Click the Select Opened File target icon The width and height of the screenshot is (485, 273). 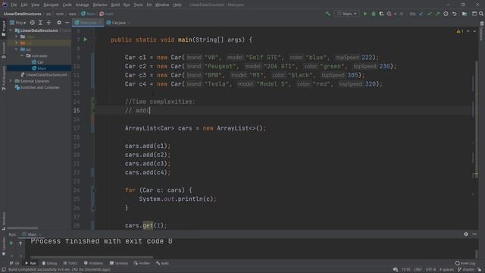coord(32,23)
